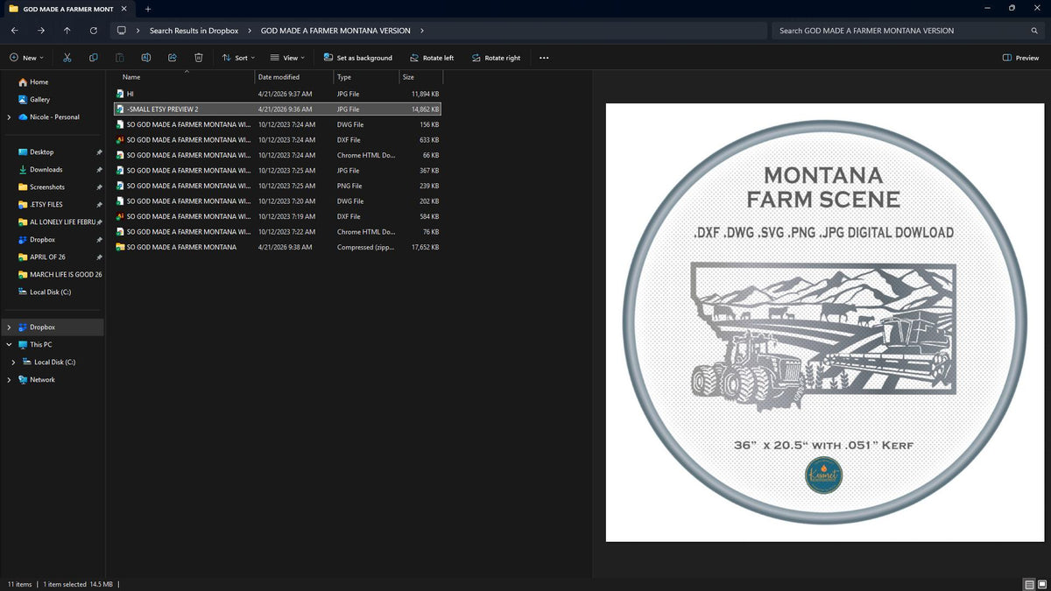Viewport: 1051px width, 591px height.
Task: Go forward with the right arrow
Action: point(40,31)
